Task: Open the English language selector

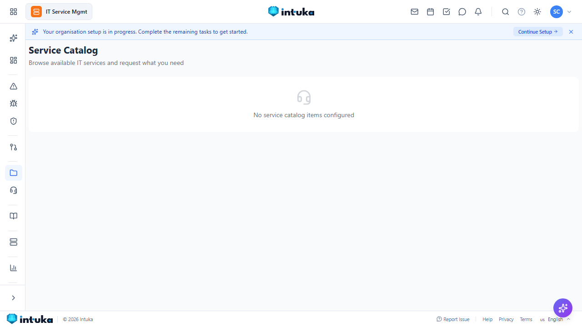Action: (x=555, y=319)
